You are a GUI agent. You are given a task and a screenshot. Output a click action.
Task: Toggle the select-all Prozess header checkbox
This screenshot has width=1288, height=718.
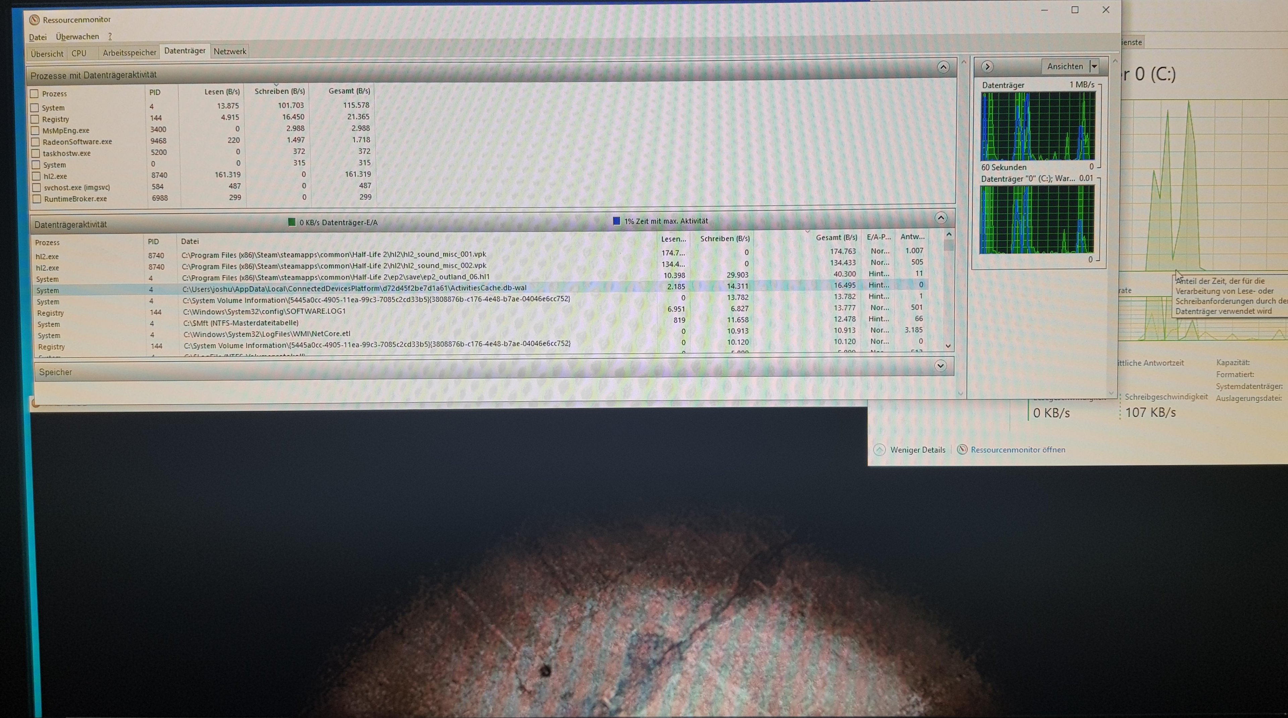tap(35, 94)
